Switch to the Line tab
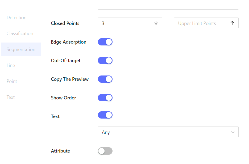The width and height of the screenshot is (249, 164). point(11,65)
